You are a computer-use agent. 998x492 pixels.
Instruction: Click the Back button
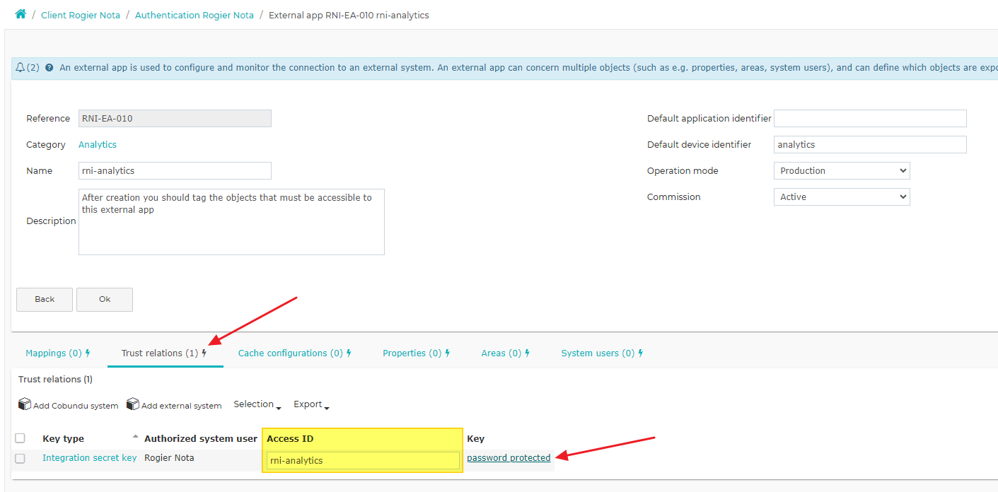pos(45,299)
